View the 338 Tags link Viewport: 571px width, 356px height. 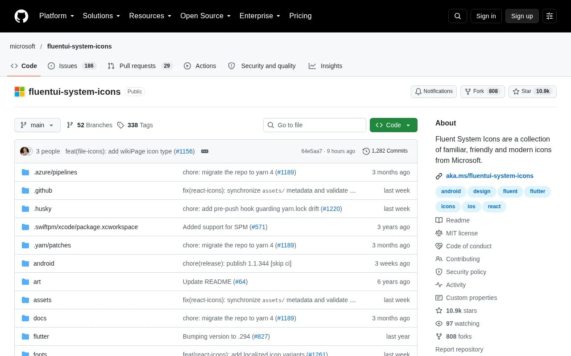tap(135, 125)
